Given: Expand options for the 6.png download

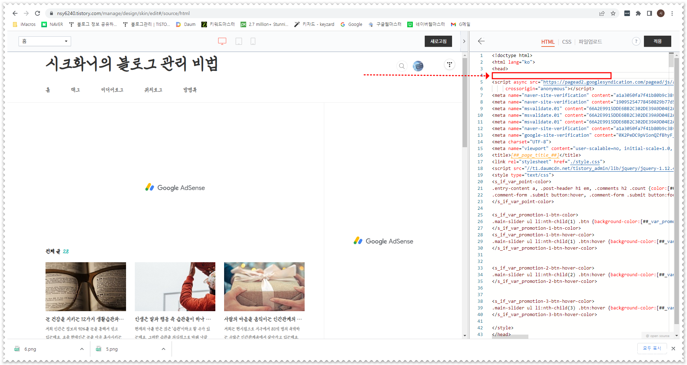Looking at the screenshot, I should [x=82, y=349].
